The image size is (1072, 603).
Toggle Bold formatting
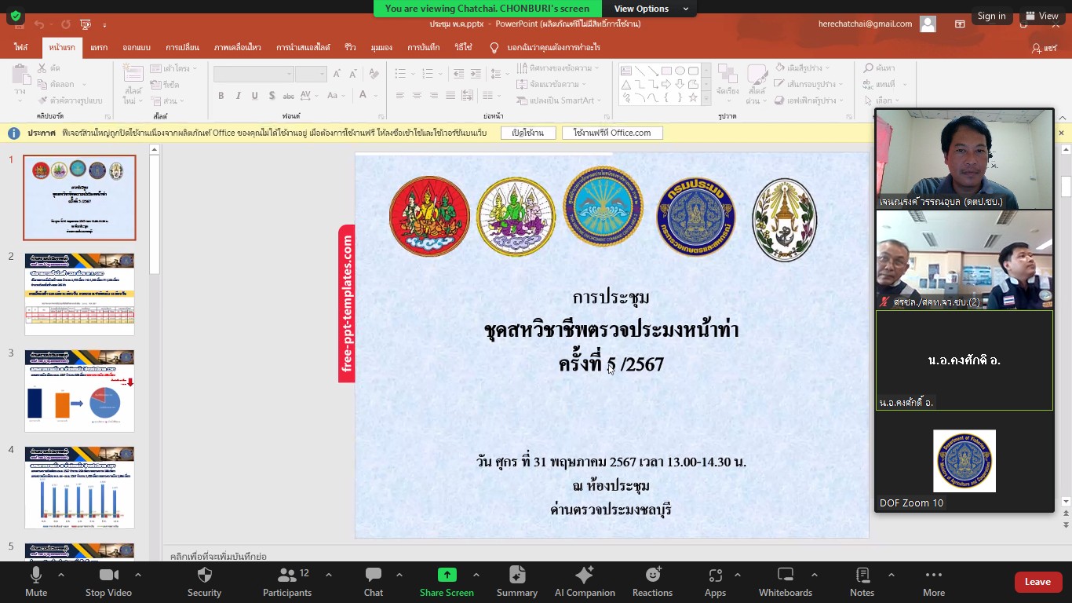(221, 96)
